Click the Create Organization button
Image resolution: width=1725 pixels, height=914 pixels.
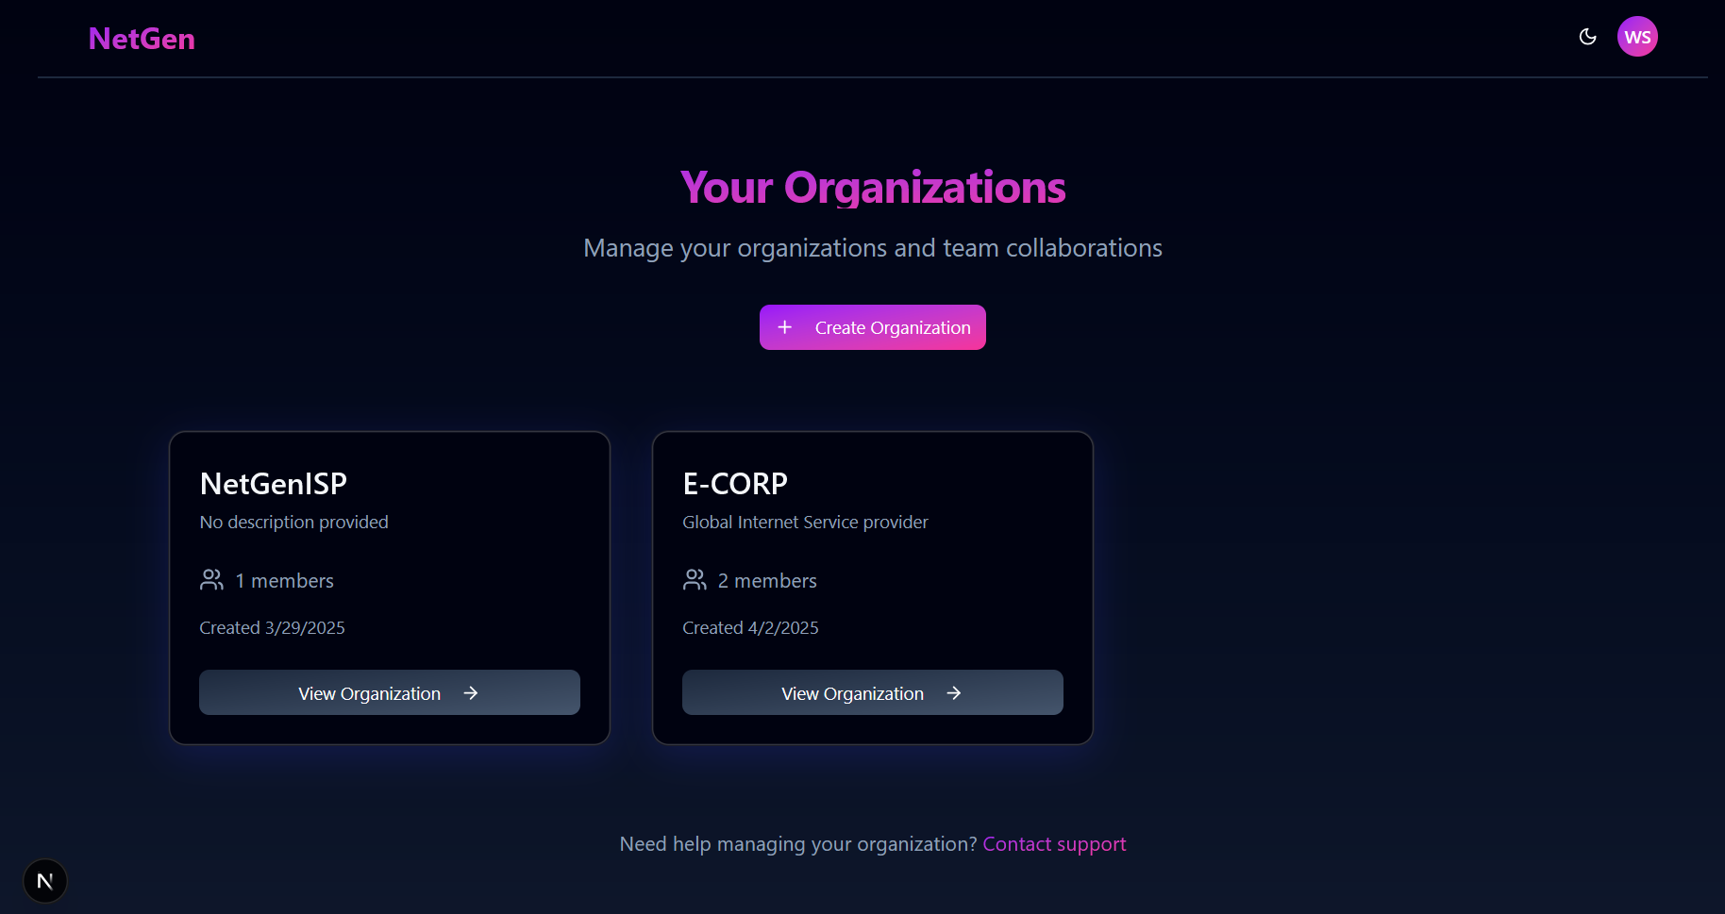[x=873, y=327]
